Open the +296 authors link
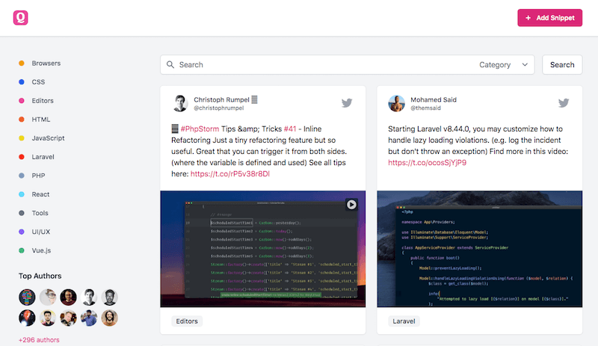Image resolution: width=598 pixels, height=346 pixels. [39, 340]
